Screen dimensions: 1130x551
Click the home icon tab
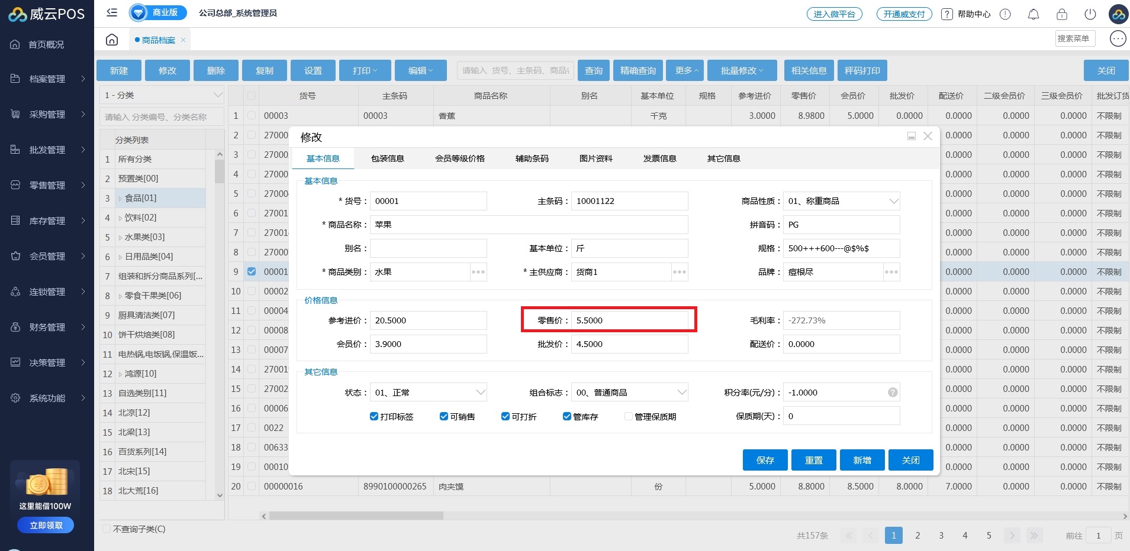112,40
